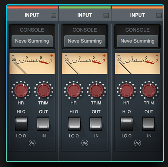Click the HI Ω label on the red channel
This screenshot has height=167, width=168.
(x=21, y=112)
